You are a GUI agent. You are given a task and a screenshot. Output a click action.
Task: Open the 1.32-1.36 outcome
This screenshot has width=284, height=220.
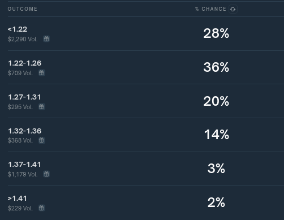tap(24, 131)
